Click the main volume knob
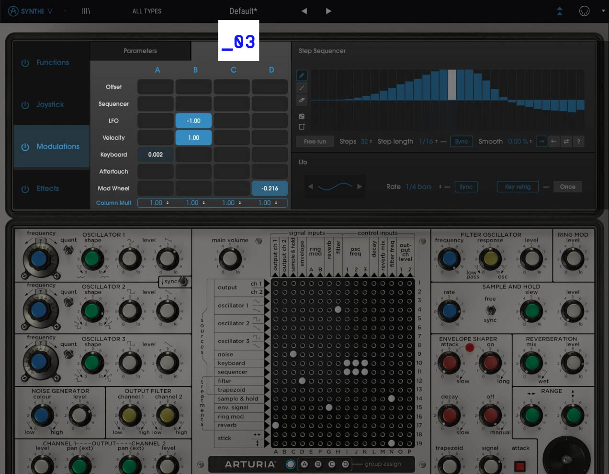This screenshot has width=609, height=474. pyautogui.click(x=230, y=259)
